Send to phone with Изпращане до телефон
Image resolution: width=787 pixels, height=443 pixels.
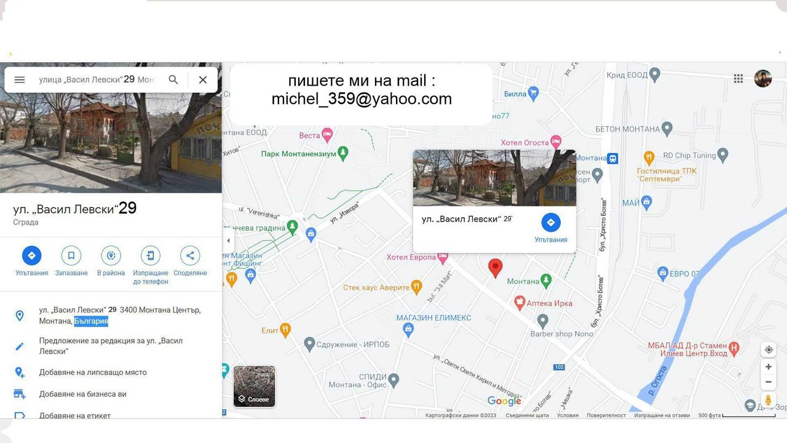151,255
